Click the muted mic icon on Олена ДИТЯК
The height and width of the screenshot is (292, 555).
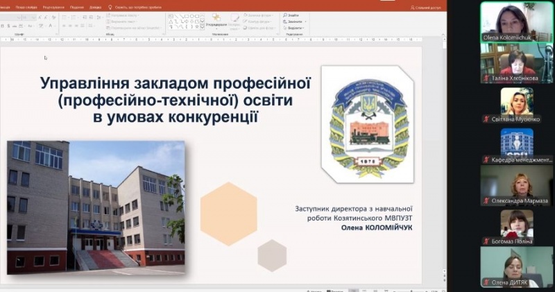coord(486,283)
